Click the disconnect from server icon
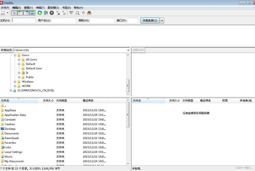The width and height of the screenshot is (255, 171). pyautogui.click(x=58, y=13)
